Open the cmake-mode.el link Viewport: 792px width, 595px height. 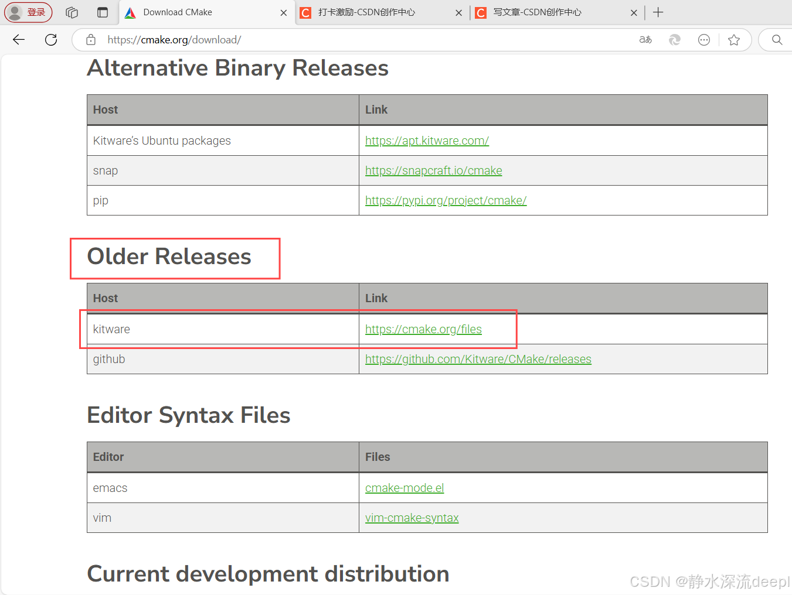[x=405, y=488]
